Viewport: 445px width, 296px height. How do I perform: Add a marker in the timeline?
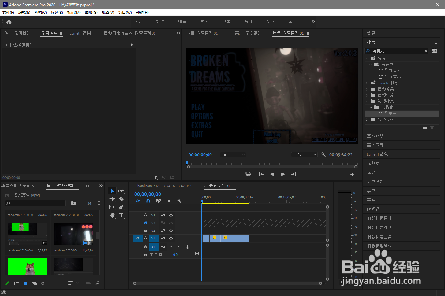[169, 201]
